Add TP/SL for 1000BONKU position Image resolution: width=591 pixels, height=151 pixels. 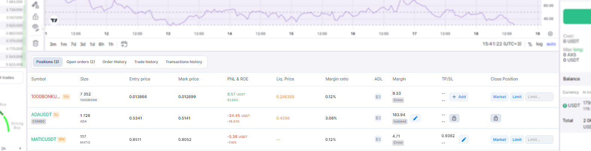[459, 97]
